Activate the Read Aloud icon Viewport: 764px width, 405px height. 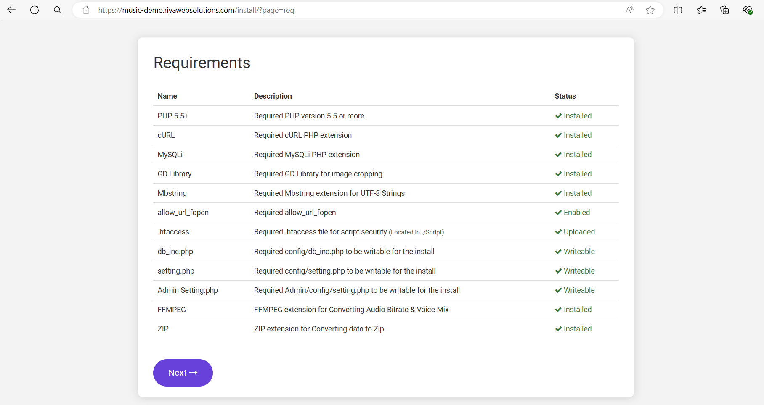point(629,10)
